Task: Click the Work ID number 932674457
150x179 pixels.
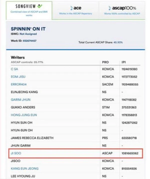Action: 30,41
